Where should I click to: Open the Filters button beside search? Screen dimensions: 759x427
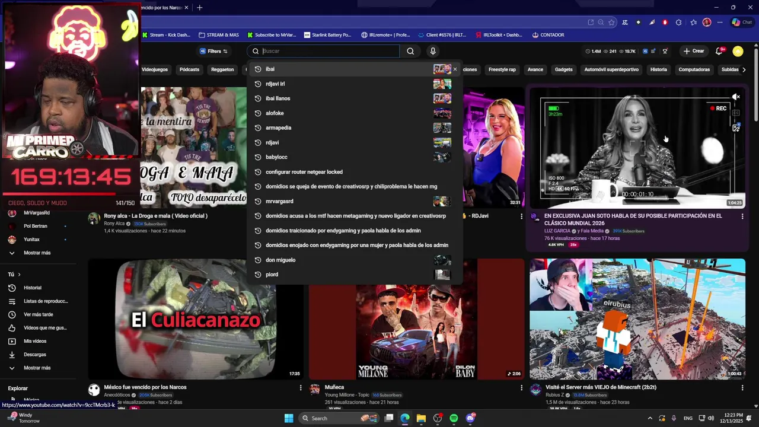(x=213, y=51)
